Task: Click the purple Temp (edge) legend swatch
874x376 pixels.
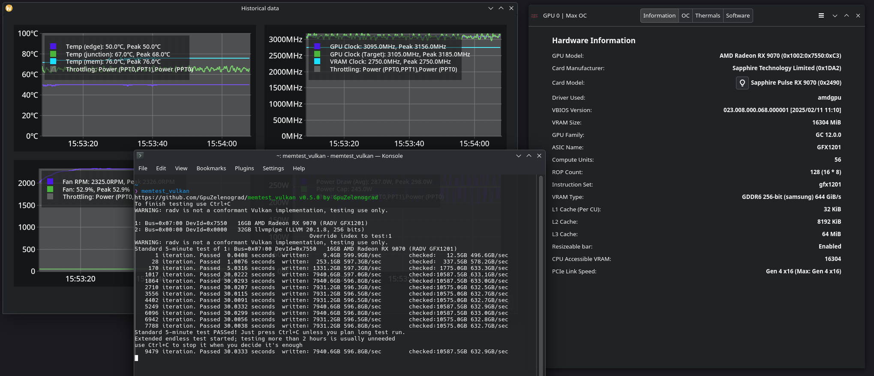Action: (x=53, y=46)
